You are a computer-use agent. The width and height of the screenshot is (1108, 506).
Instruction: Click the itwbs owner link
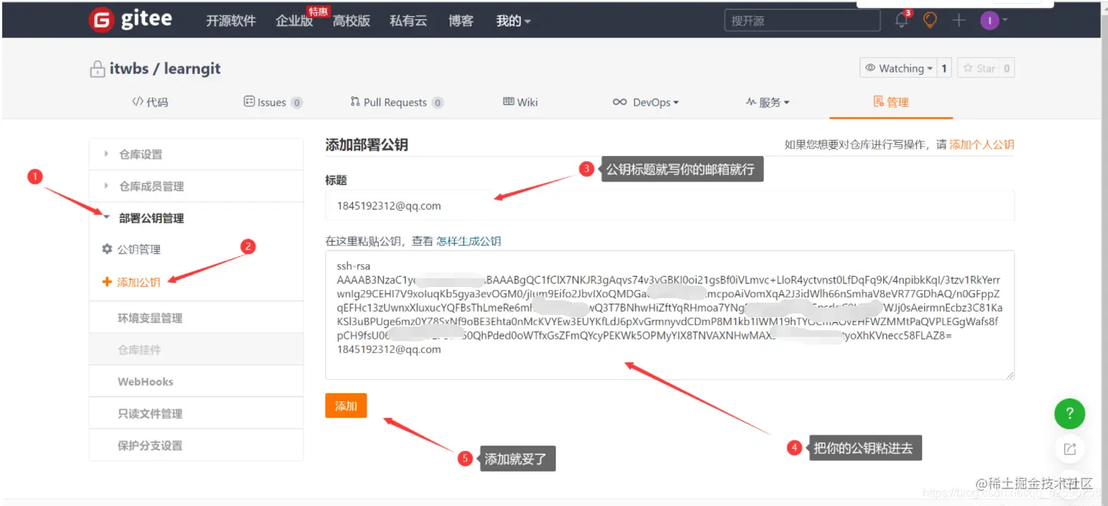click(129, 69)
